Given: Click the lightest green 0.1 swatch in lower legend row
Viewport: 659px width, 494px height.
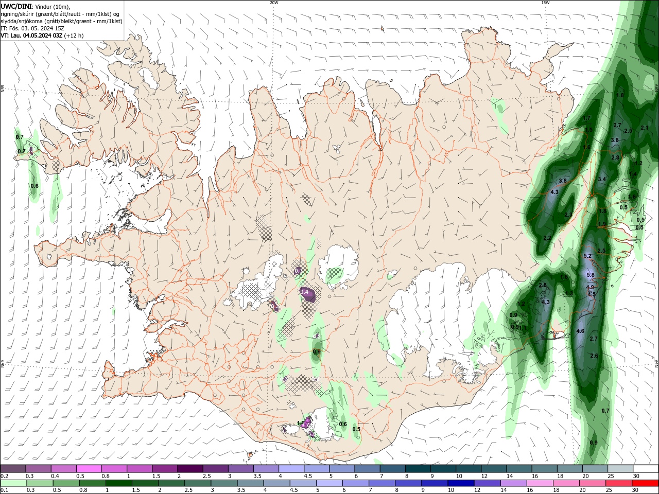Looking at the screenshot, I should pyautogui.click(x=13, y=483).
